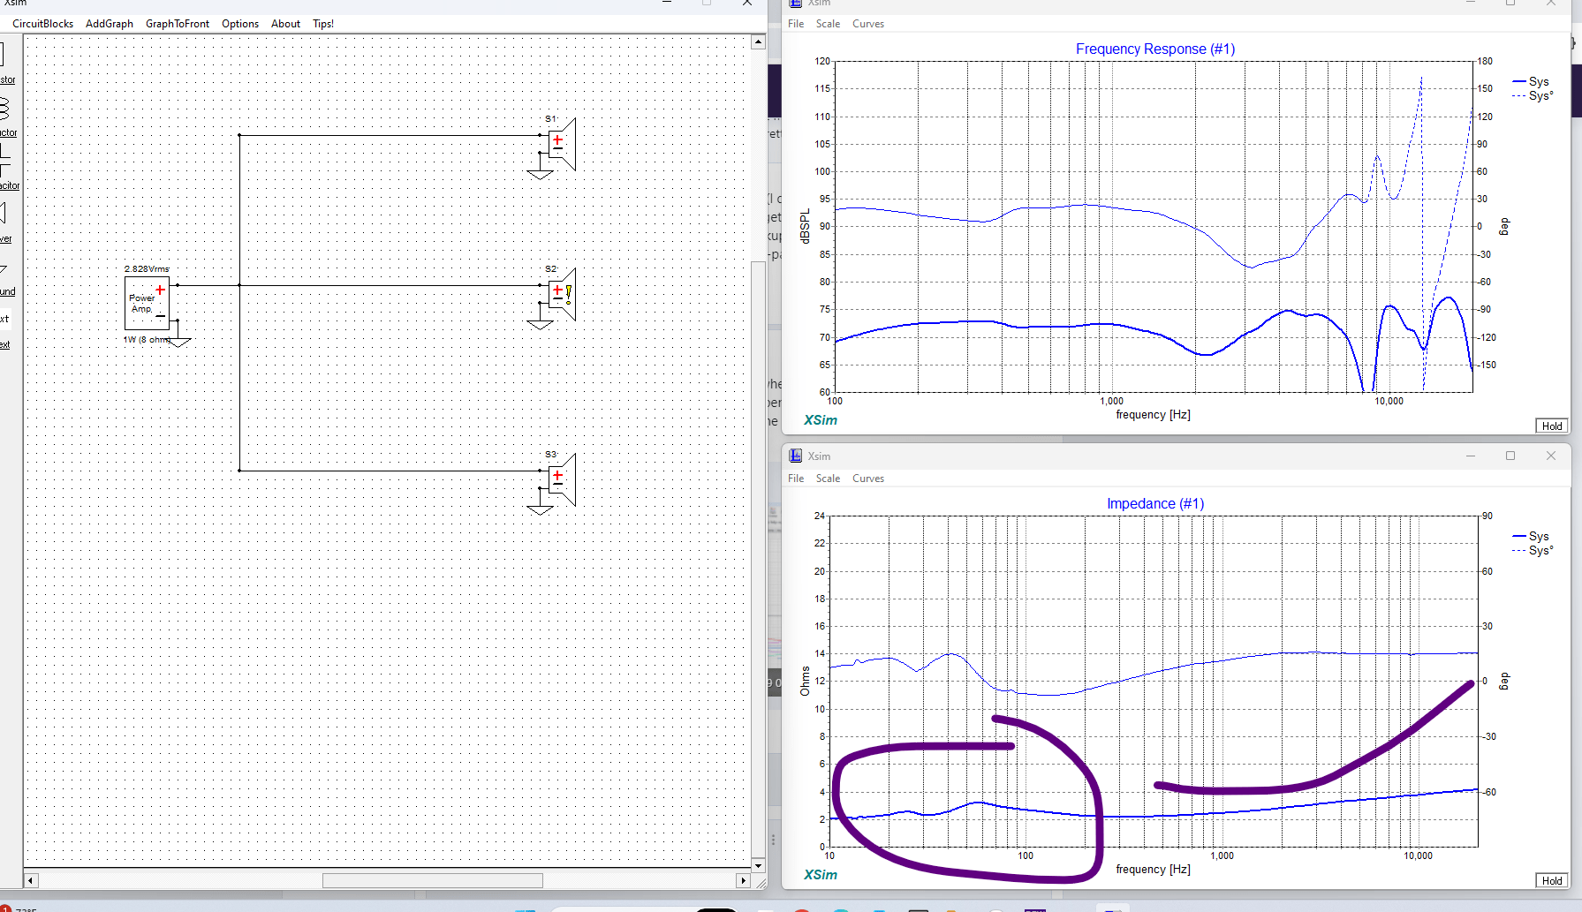
Task: Click schematic horizontal scrollbar right arrow
Action: tap(743, 880)
